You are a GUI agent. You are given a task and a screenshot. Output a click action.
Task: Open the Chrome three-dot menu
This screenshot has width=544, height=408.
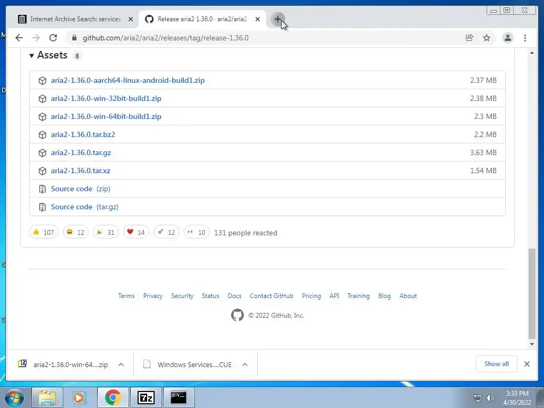coord(525,38)
